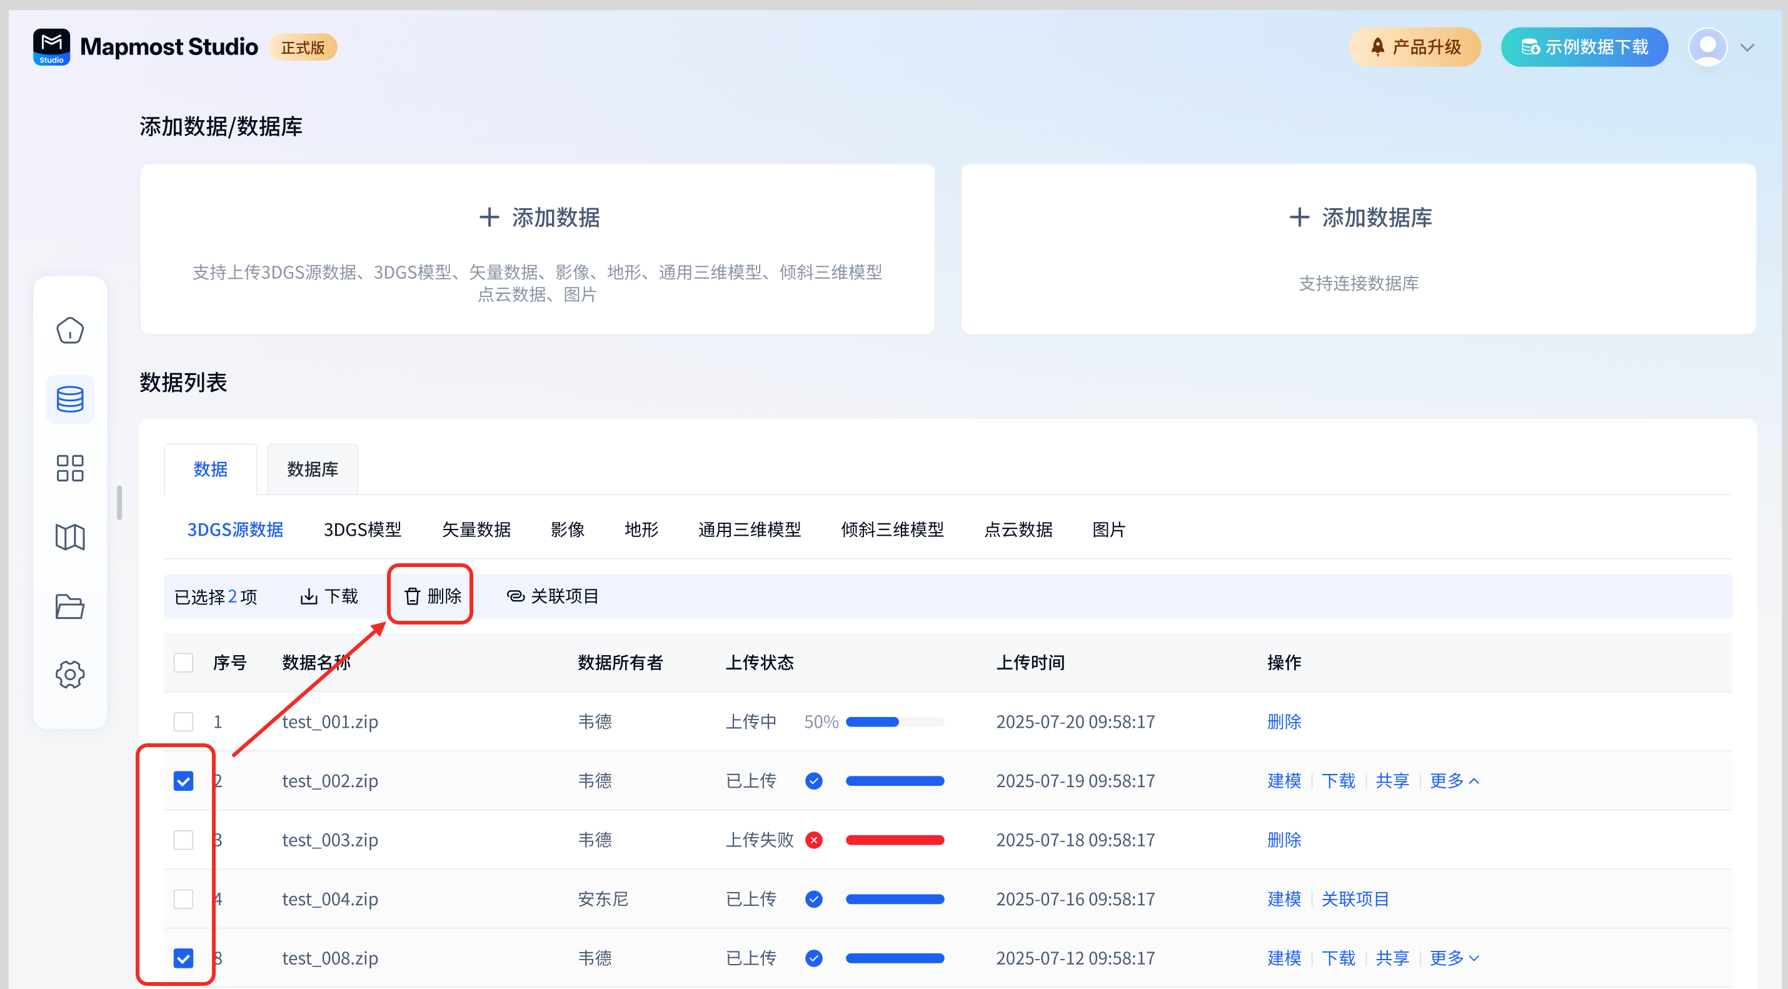The height and width of the screenshot is (989, 1788).
Task: Check the test_003.zip row checkbox
Action: click(x=183, y=840)
